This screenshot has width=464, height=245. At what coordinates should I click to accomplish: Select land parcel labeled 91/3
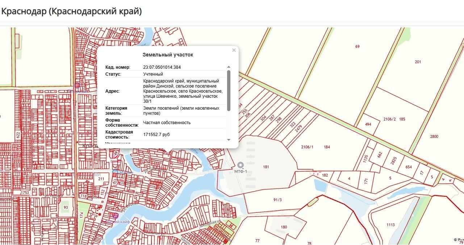coord(277,200)
